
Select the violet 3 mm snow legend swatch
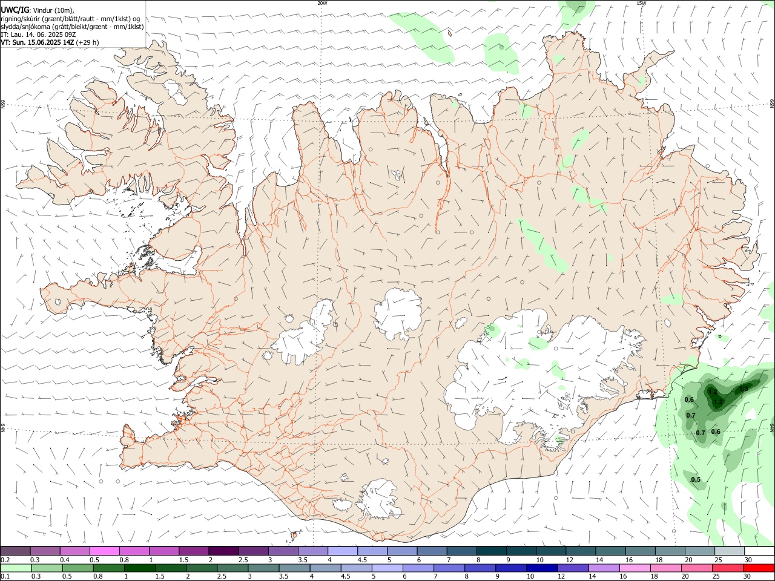(282, 551)
